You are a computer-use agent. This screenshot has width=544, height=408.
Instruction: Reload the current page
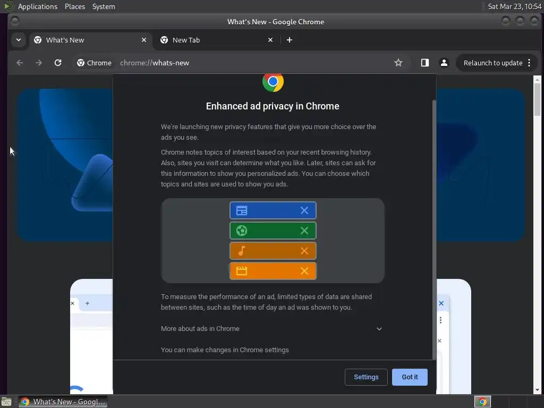(x=58, y=63)
